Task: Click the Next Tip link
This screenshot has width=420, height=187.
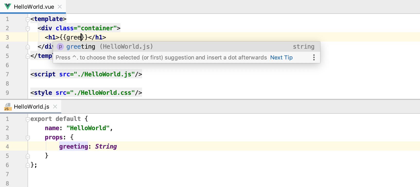Action: click(281, 57)
